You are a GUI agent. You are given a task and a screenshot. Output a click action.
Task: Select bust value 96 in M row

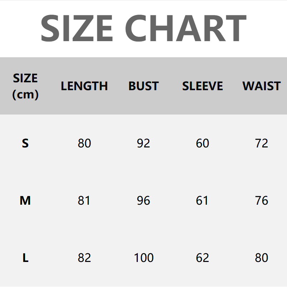[143, 201]
